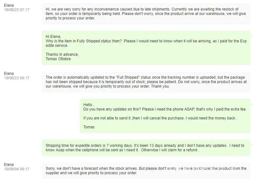Click the "If you are not able to send it" line

(160, 118)
